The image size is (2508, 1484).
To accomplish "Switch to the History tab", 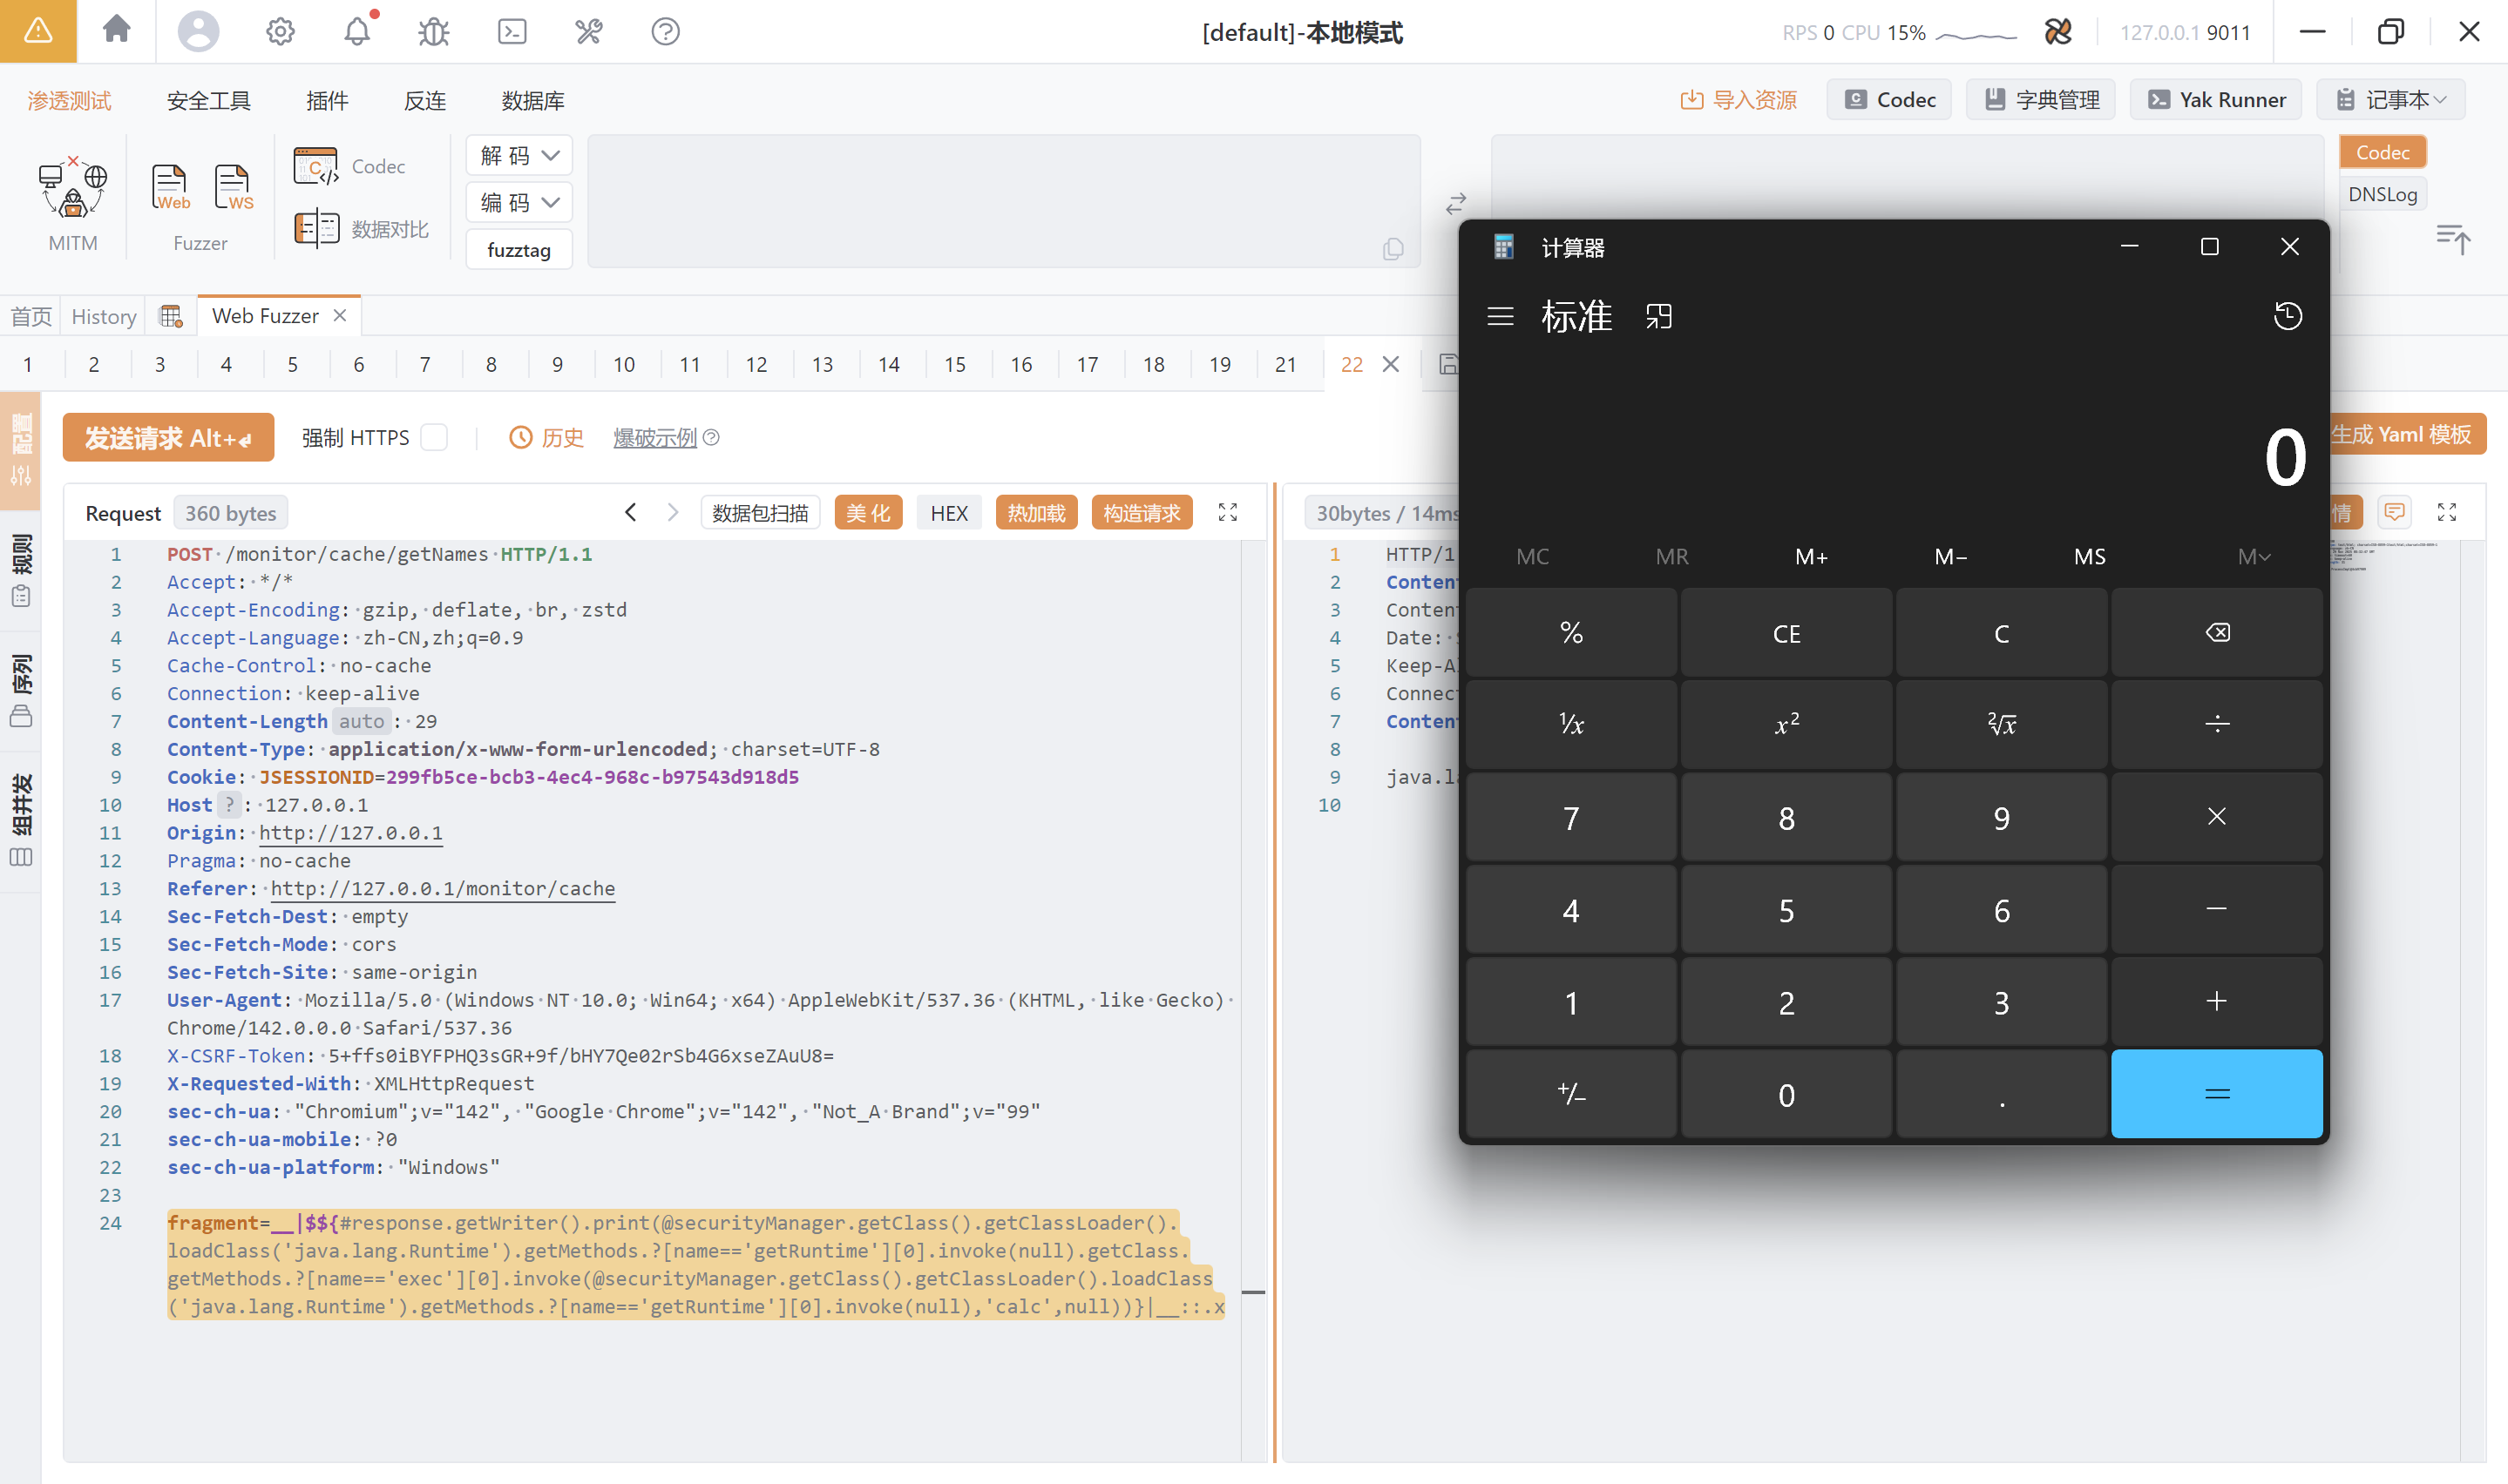I will point(103,316).
